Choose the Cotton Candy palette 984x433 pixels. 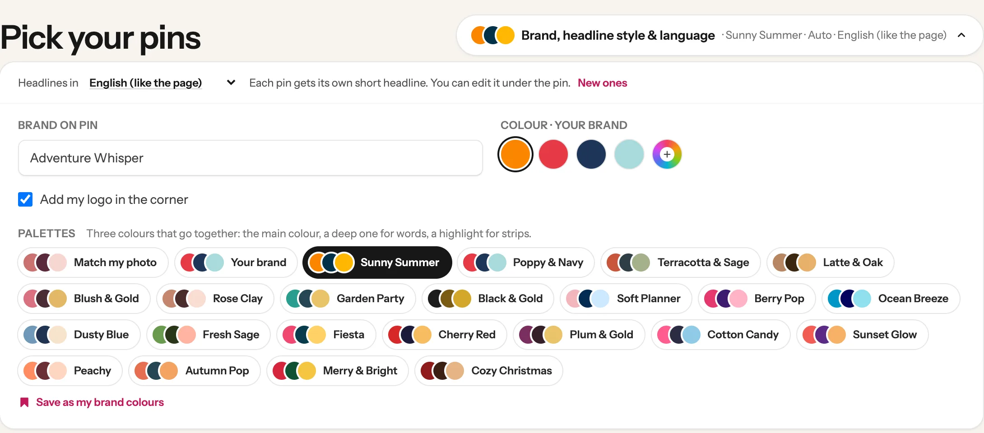coord(721,335)
